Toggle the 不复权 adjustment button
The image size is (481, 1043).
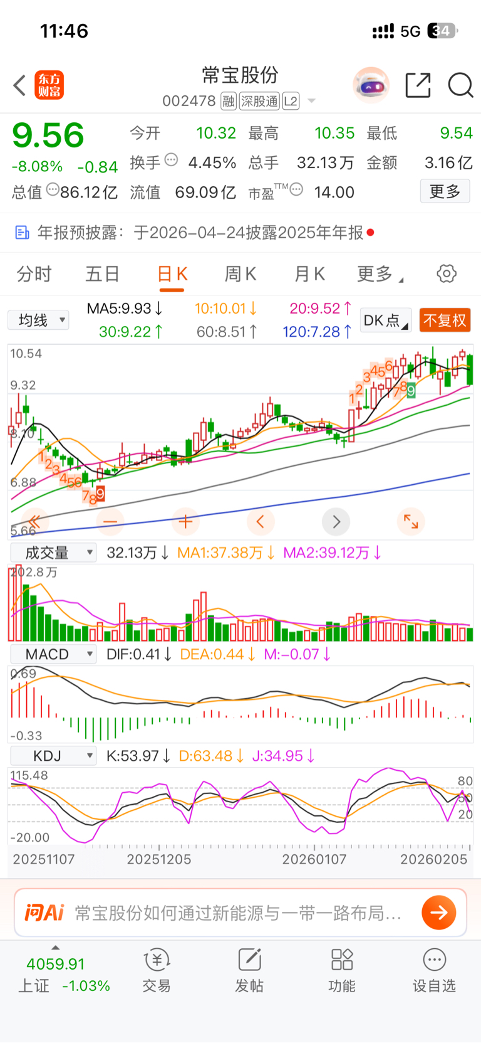pyautogui.click(x=445, y=320)
